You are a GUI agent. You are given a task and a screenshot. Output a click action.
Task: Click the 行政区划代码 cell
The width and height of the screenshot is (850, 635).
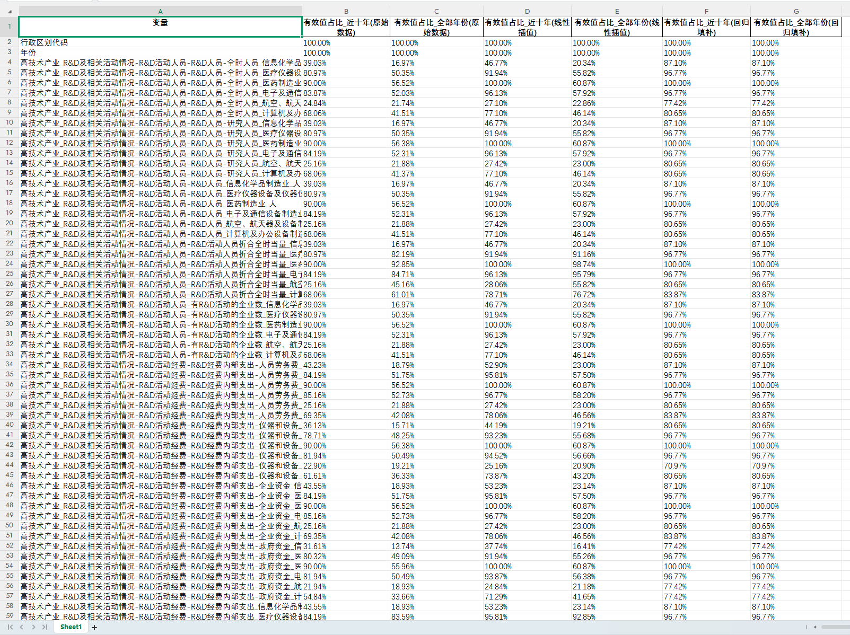coord(160,42)
